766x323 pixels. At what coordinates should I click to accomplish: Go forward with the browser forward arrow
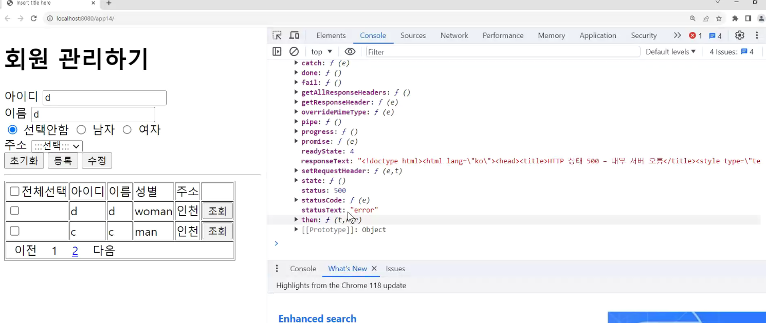pyautogui.click(x=21, y=18)
